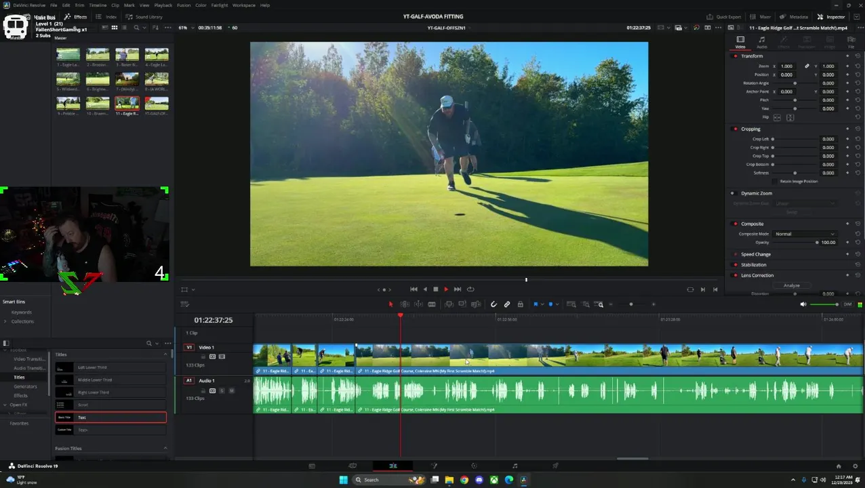The width and height of the screenshot is (865, 488).
Task: Play in reverse button
Action: tap(425, 289)
